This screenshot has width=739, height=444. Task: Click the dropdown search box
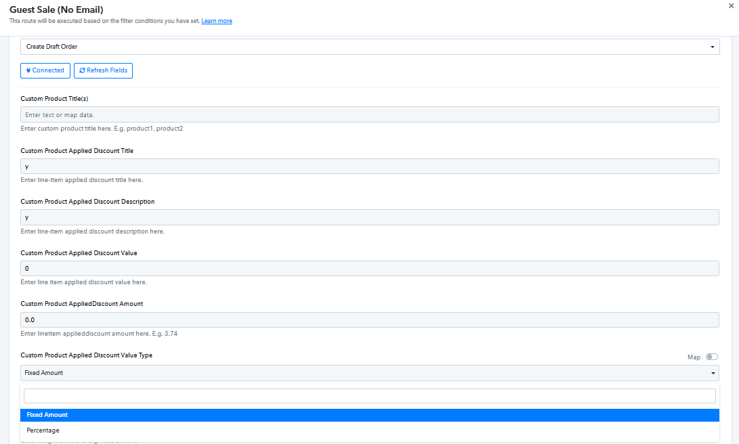coord(370,396)
